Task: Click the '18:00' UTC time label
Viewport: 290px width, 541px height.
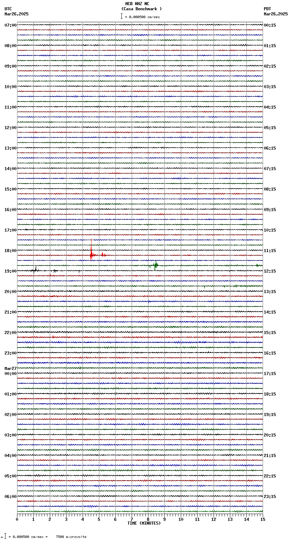Action: tap(11, 251)
